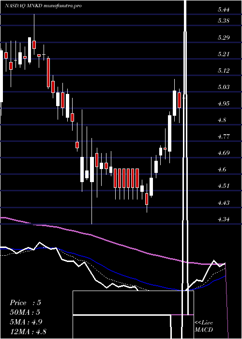Image resolution: width=242 pixels, height=339 pixels.
Task: Click the '50MA : 5' readout
Action: coord(25,312)
